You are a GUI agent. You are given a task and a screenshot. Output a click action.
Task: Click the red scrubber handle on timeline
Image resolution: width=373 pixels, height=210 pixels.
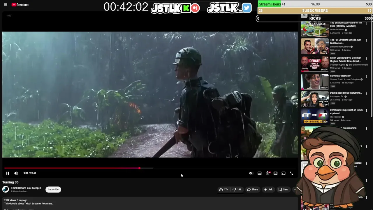(x=140, y=168)
